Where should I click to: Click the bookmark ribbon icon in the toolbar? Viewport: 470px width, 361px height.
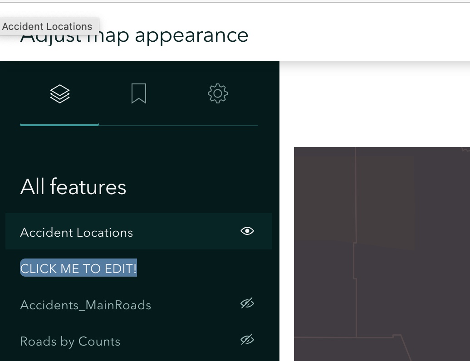tap(139, 93)
